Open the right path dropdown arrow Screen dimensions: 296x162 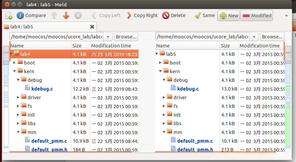254,37
